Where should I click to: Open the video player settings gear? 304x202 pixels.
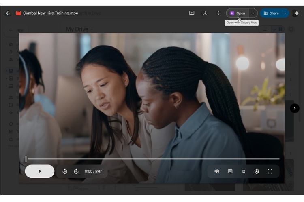[257, 171]
